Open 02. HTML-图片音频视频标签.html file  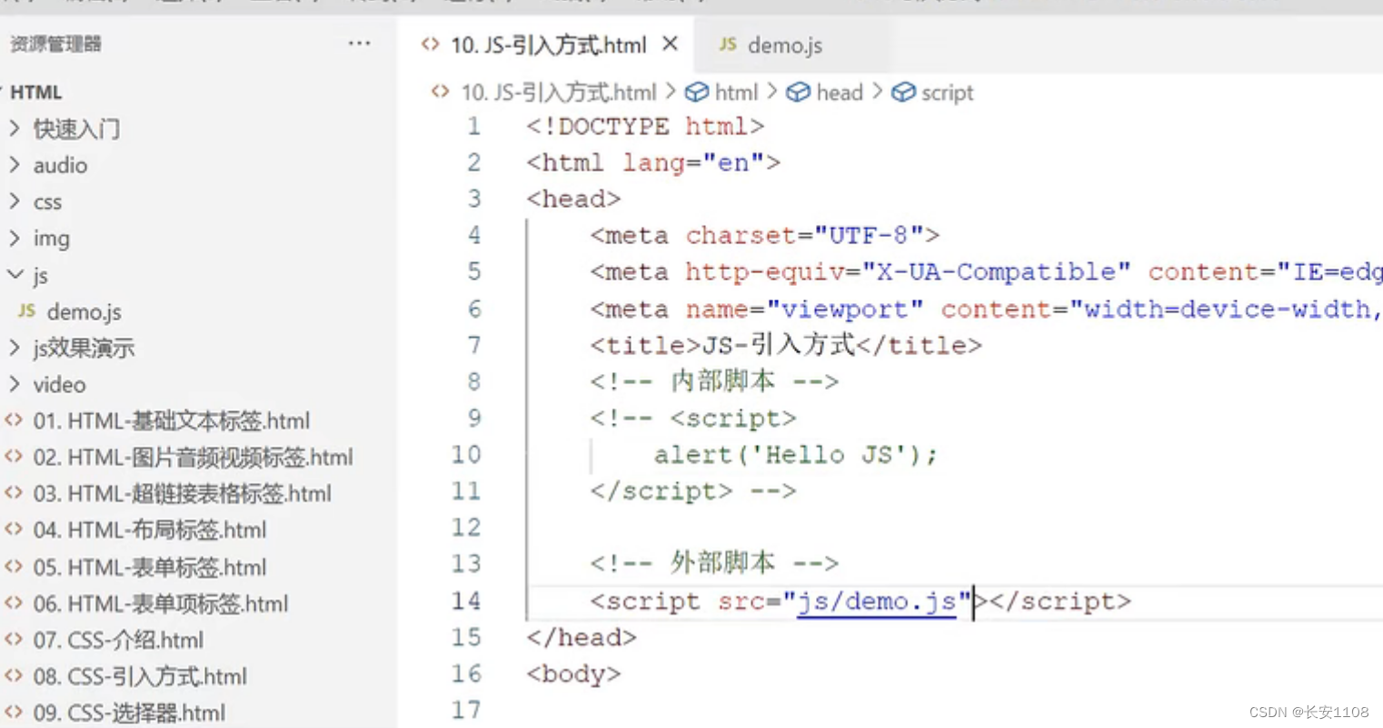193,457
